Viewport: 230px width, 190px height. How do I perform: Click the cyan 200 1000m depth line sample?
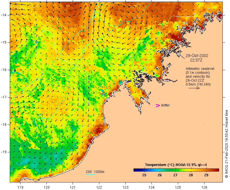pyautogui.click(x=91, y=175)
